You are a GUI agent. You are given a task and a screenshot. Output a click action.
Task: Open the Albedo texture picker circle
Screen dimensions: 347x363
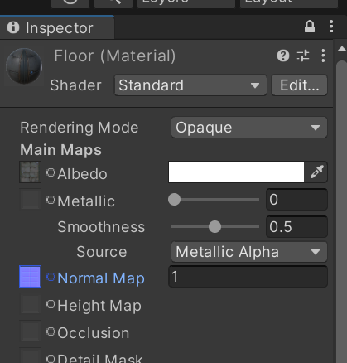(x=51, y=172)
